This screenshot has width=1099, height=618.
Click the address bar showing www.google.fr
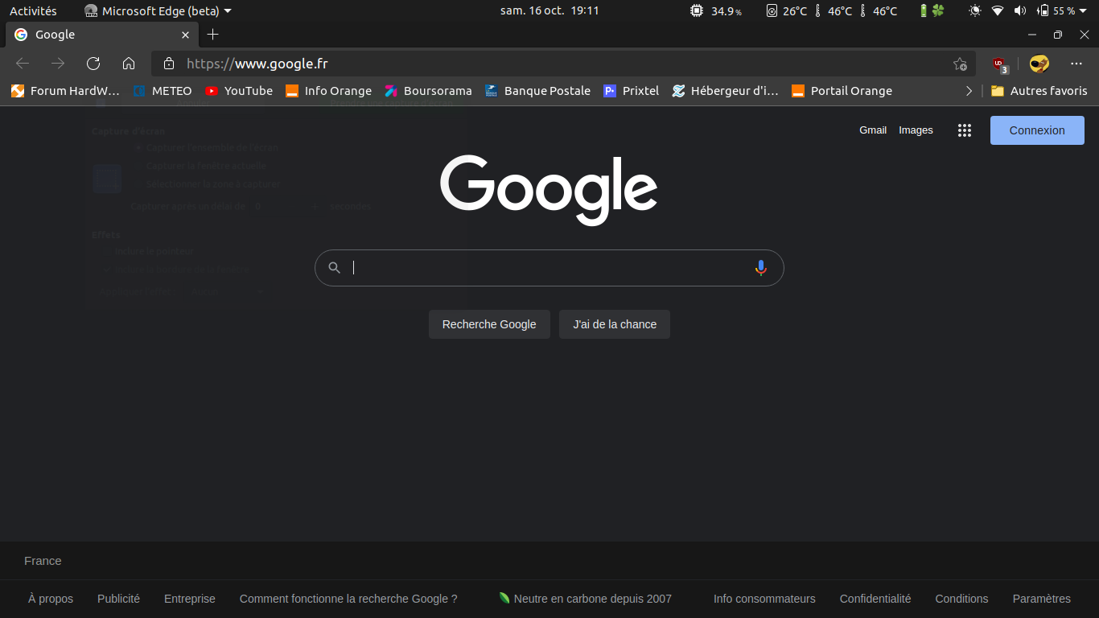[563, 64]
